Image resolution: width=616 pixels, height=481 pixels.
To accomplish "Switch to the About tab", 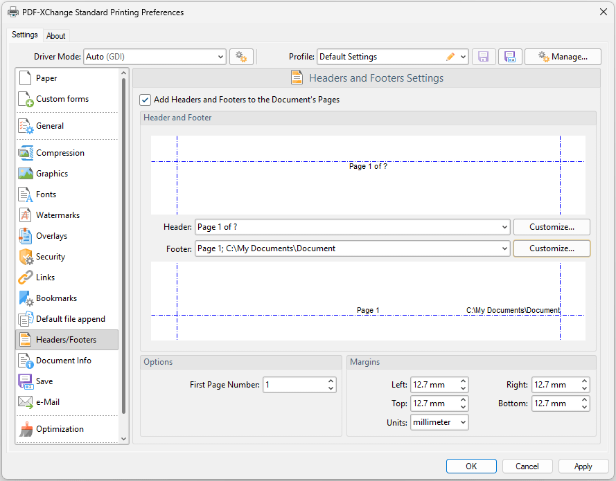I will click(56, 36).
